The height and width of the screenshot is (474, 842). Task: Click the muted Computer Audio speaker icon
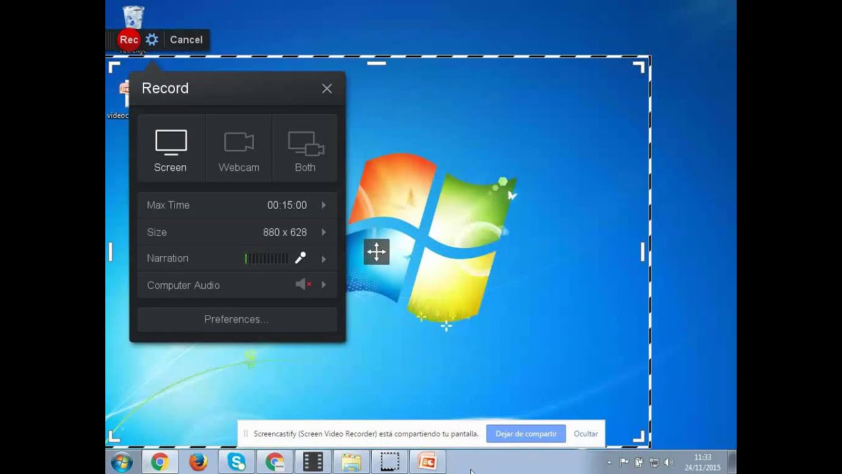click(303, 284)
